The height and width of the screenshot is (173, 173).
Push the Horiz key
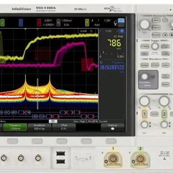tap(156, 20)
